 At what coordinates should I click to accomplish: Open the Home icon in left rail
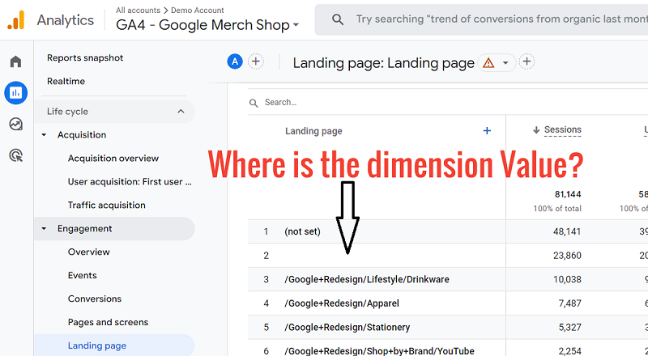(15, 61)
